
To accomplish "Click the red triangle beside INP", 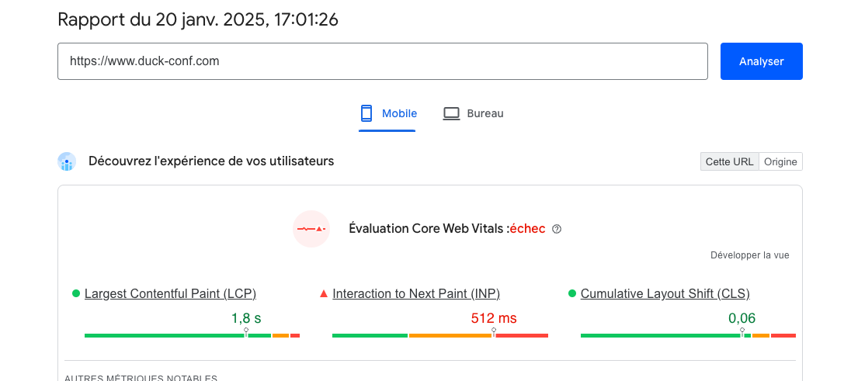I will click(x=324, y=293).
